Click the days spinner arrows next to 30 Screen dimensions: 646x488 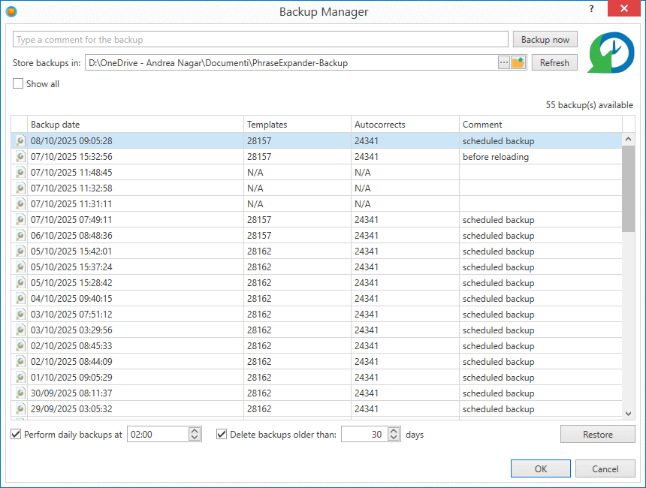point(394,434)
